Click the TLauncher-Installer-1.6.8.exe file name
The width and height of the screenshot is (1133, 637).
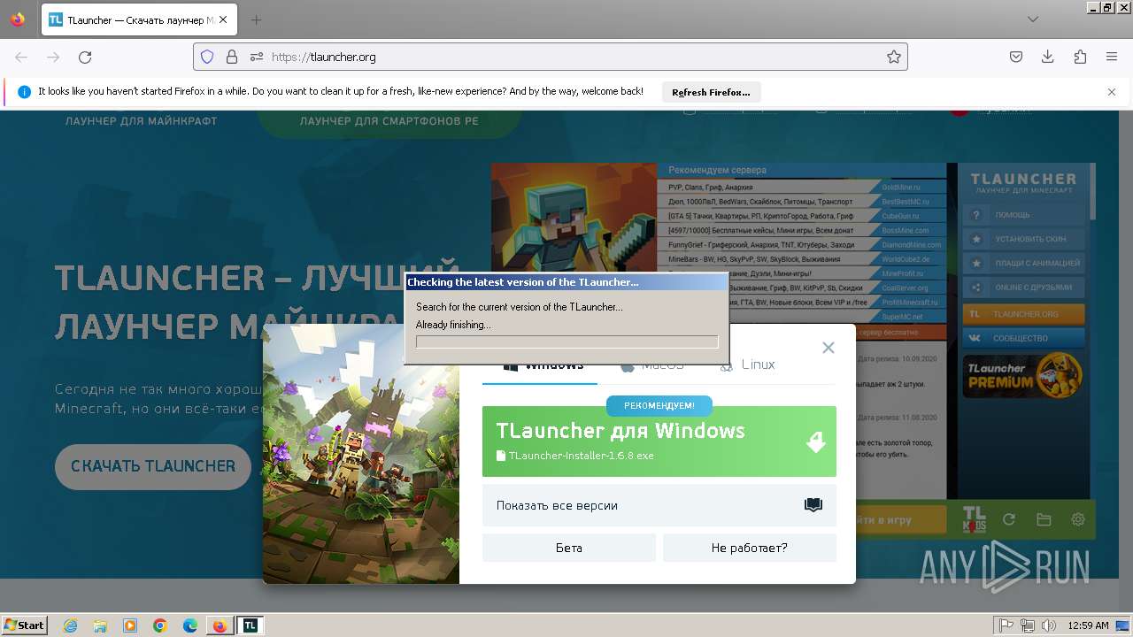581,456
